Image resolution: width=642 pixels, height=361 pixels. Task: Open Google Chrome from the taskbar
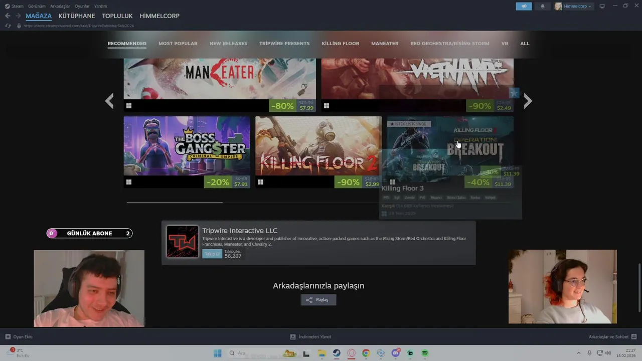coord(366,353)
